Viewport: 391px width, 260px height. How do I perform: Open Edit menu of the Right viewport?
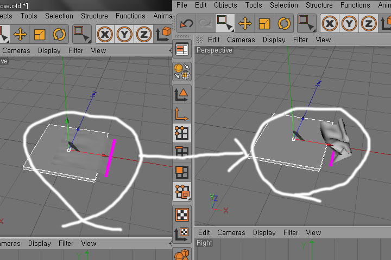click(x=204, y=232)
